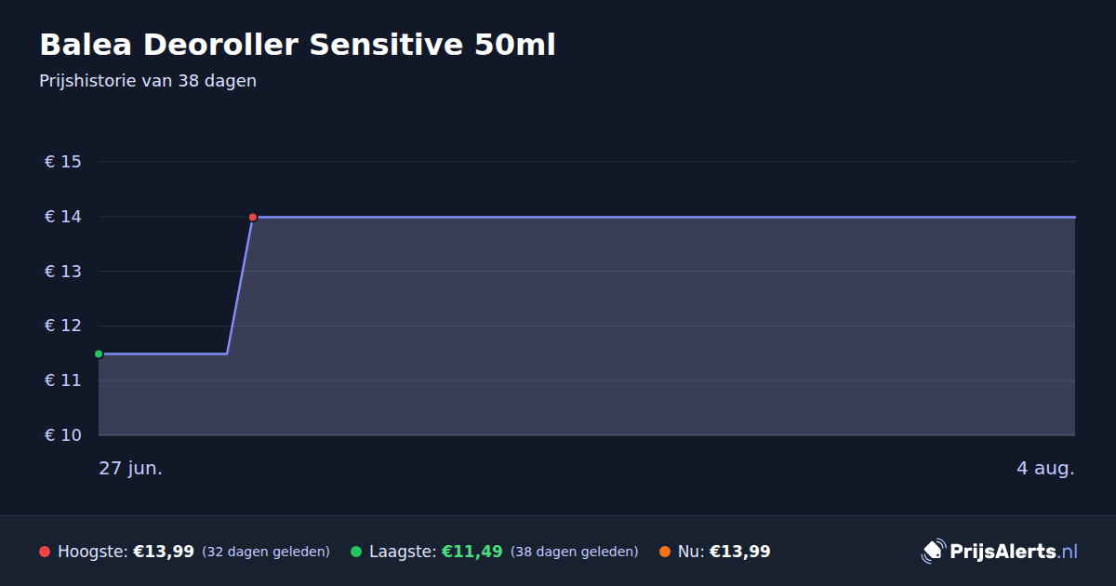Click the PrijsAlerts price tag logo icon
Image resolution: width=1116 pixels, height=586 pixels.
point(933,552)
